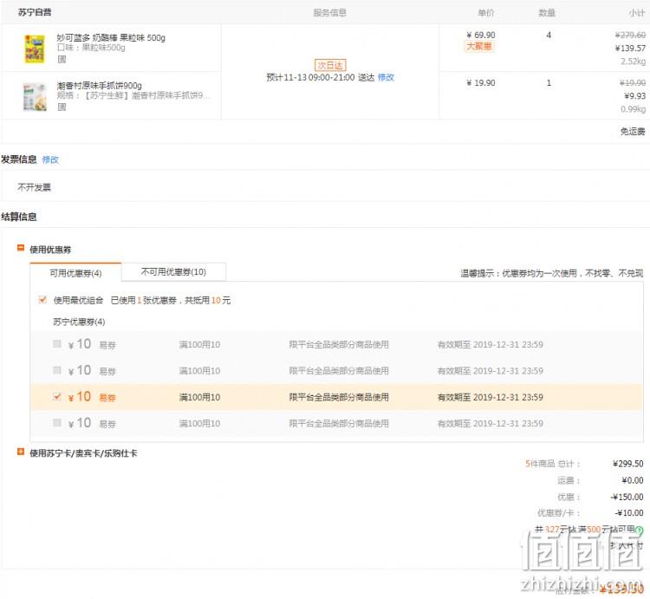
Task: Click the 大聚惠 promotion tag
Action: click(479, 46)
